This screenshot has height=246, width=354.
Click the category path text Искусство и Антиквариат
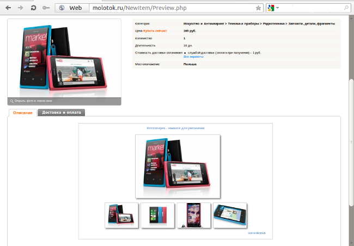[204, 23]
